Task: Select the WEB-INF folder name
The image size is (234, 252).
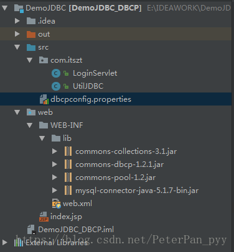Action: (x=67, y=125)
